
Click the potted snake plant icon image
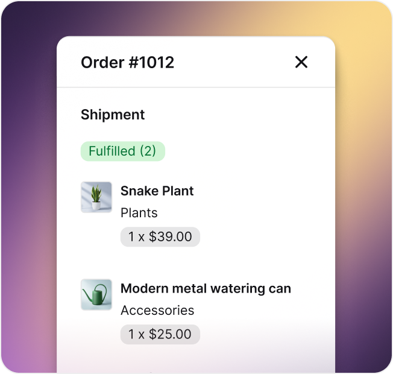click(x=95, y=198)
